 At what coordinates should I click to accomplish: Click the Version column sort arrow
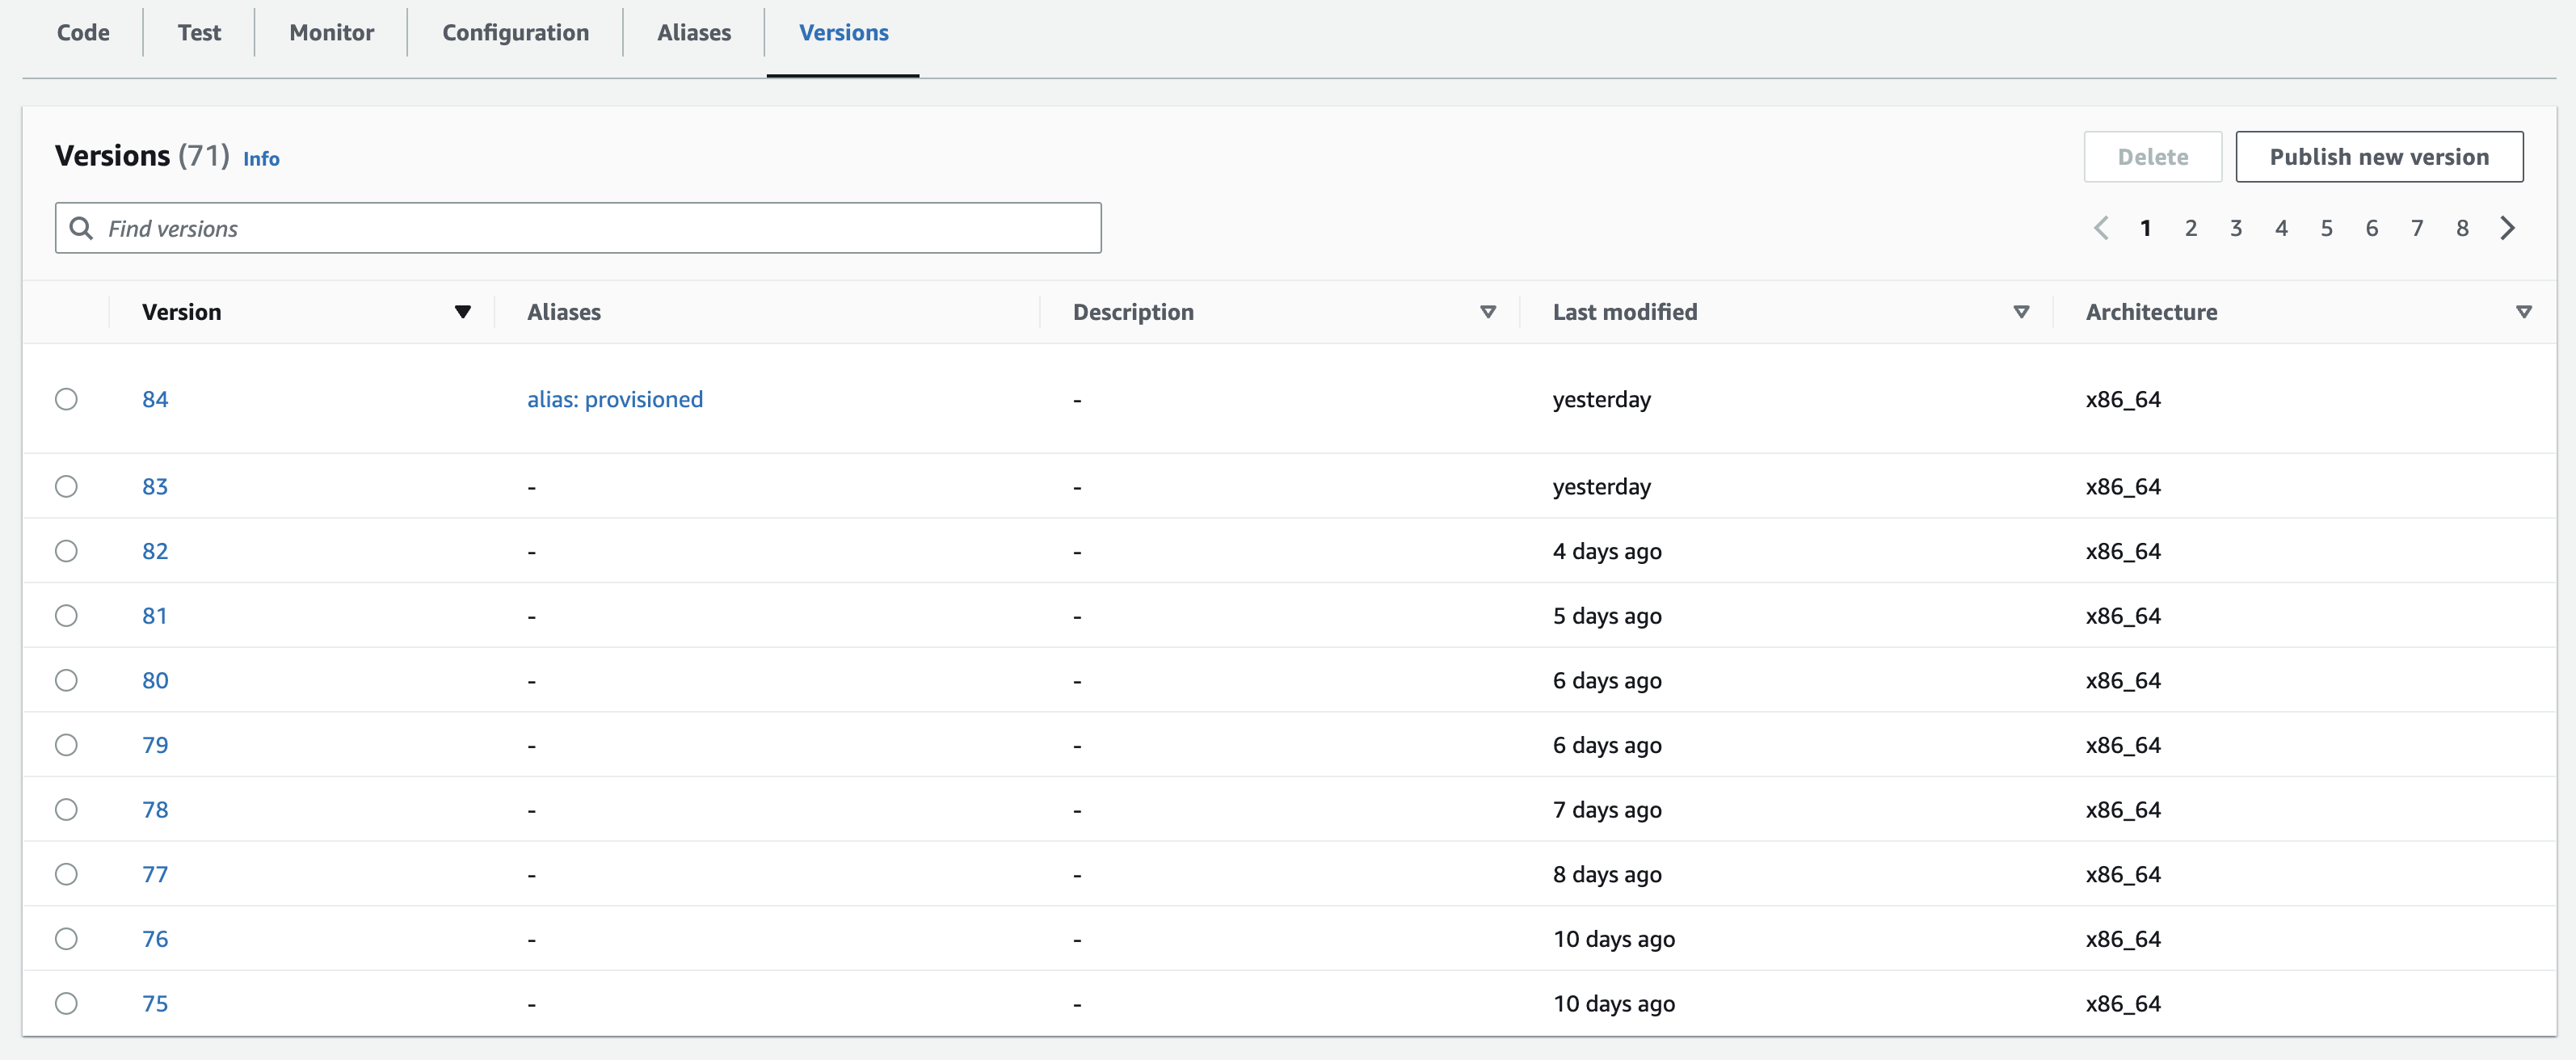click(463, 312)
